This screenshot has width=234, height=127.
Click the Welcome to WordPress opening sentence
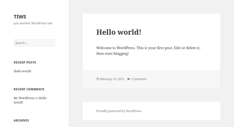point(116,48)
